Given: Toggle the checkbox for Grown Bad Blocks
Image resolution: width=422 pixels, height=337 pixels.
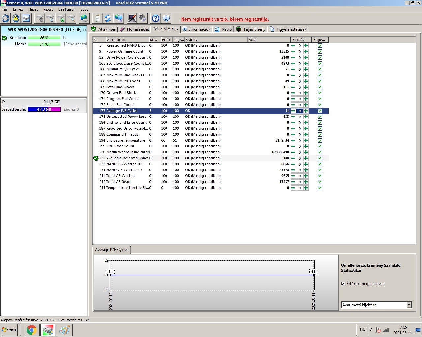Looking at the screenshot, I should [320, 93].
